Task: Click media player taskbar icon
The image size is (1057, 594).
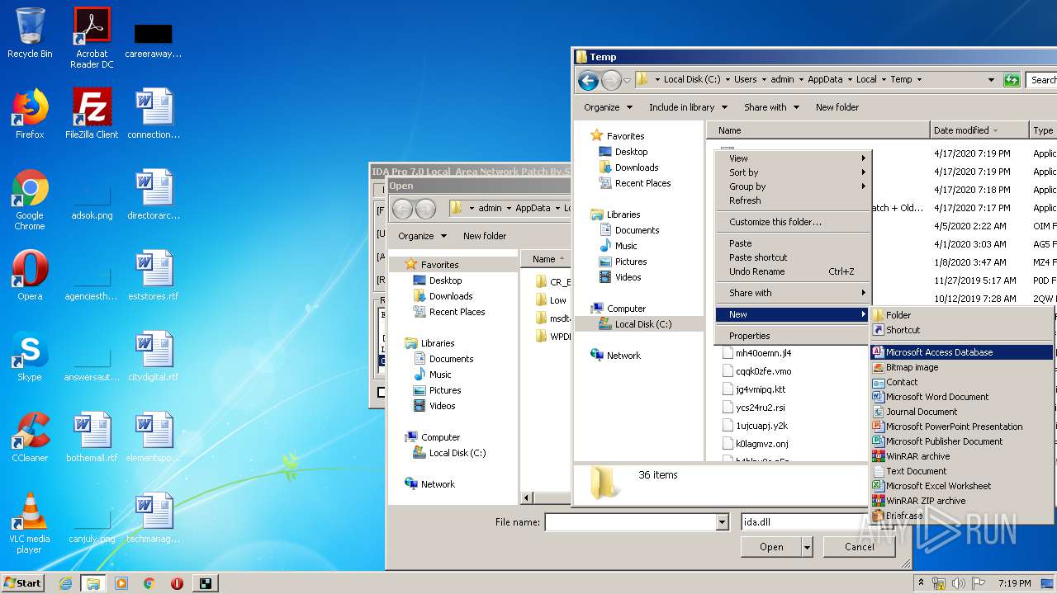Action: point(121,583)
